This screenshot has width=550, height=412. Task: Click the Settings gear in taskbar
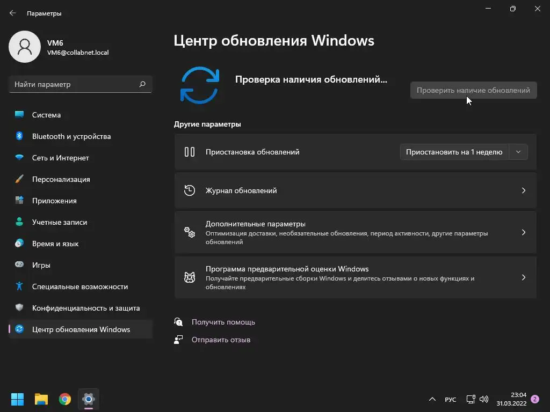click(x=89, y=399)
